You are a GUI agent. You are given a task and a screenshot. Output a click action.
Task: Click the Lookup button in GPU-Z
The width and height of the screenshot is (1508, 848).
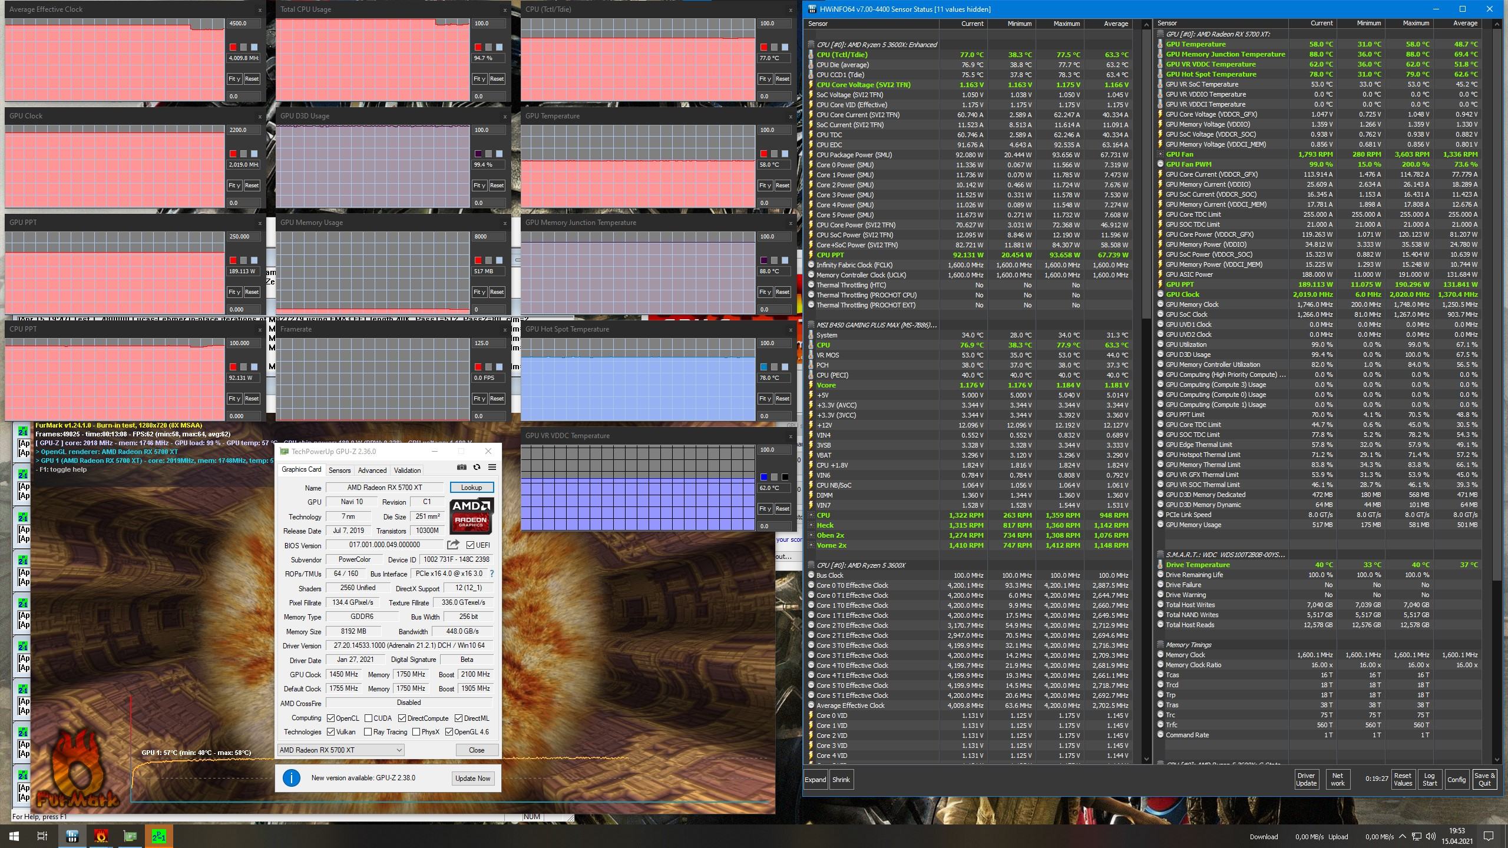pos(471,488)
